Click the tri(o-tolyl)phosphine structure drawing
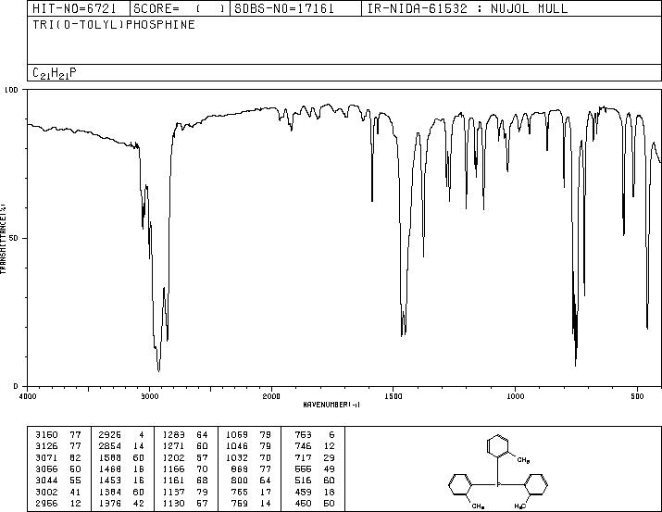The height and width of the screenshot is (512, 662). 498,471
